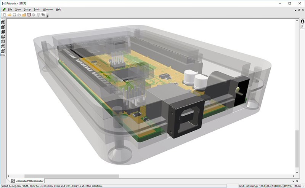Expand the toolbar overflow options arrow
This screenshot has width=305, height=188.
47,15
